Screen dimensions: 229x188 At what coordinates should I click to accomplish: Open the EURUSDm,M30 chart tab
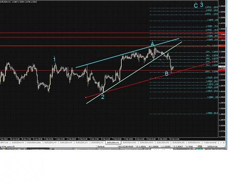(129, 143)
